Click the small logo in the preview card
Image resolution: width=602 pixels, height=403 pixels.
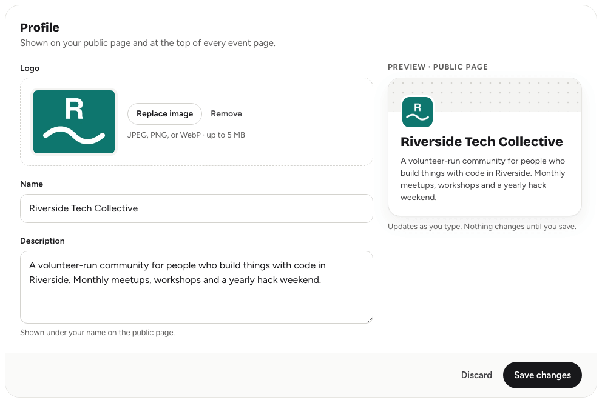point(418,112)
